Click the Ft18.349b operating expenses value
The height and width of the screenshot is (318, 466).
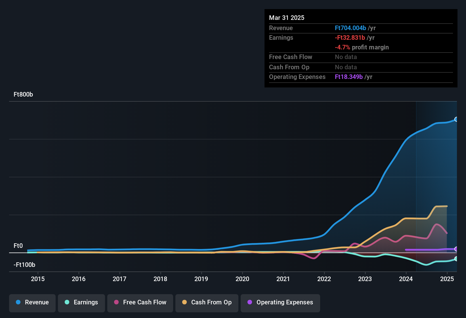(x=349, y=77)
